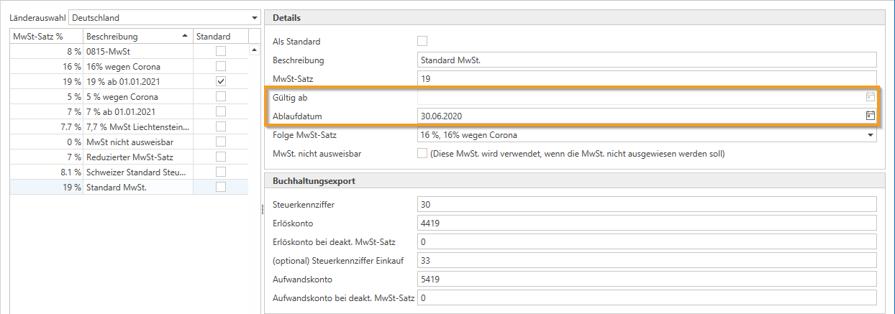
Task: Enable the Als Standard checkbox
Action: (x=422, y=41)
